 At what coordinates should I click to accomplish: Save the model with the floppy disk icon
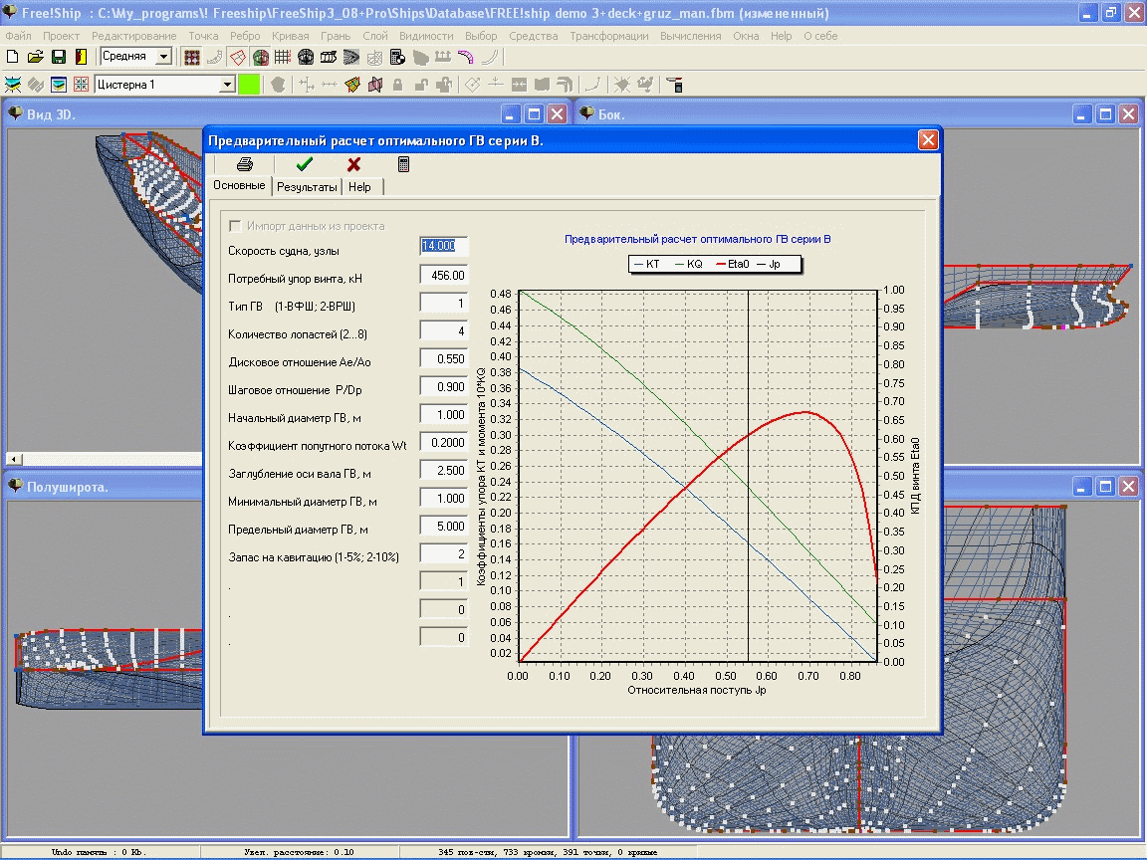[x=59, y=57]
